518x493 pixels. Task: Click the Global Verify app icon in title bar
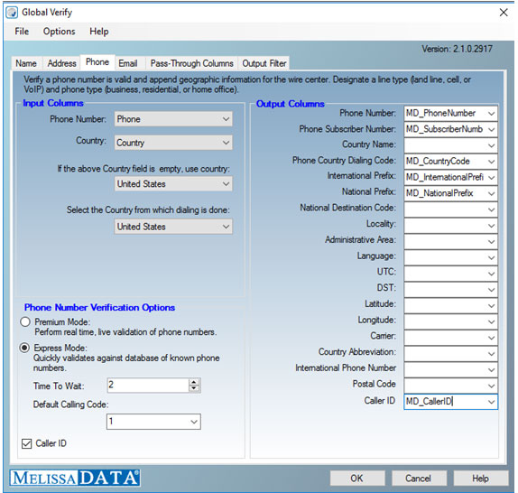tap(12, 13)
